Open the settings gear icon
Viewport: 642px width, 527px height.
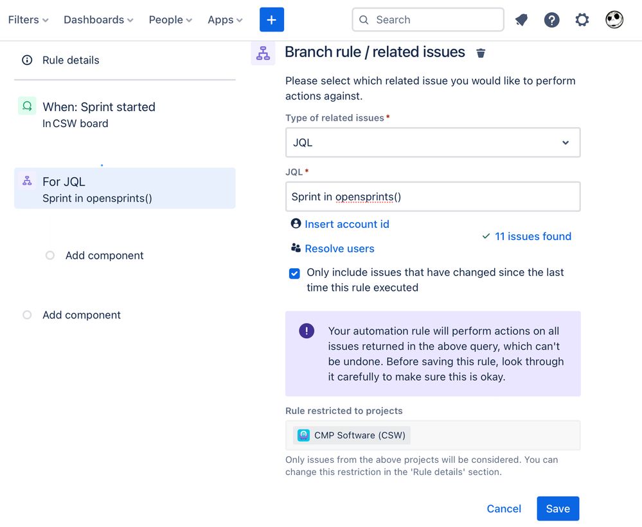click(x=582, y=20)
